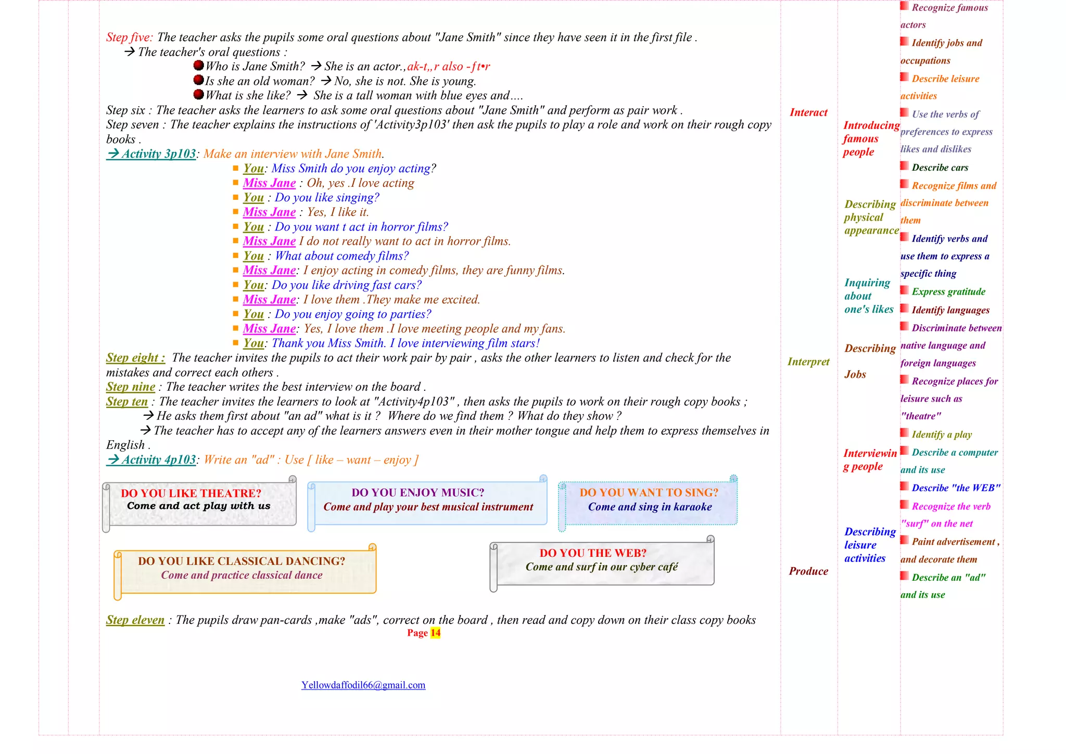The width and height of the screenshot is (1066, 754).
Task: Click the Describing Jobs heading in the side column
Action: (x=870, y=361)
